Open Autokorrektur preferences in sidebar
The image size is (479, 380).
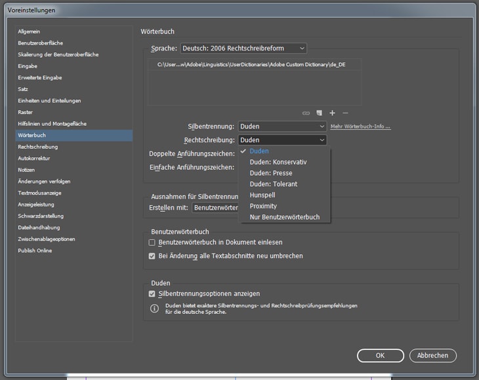[x=34, y=158]
